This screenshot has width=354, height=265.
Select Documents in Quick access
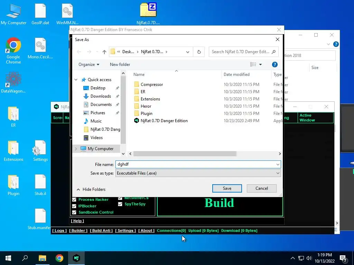[101, 105]
